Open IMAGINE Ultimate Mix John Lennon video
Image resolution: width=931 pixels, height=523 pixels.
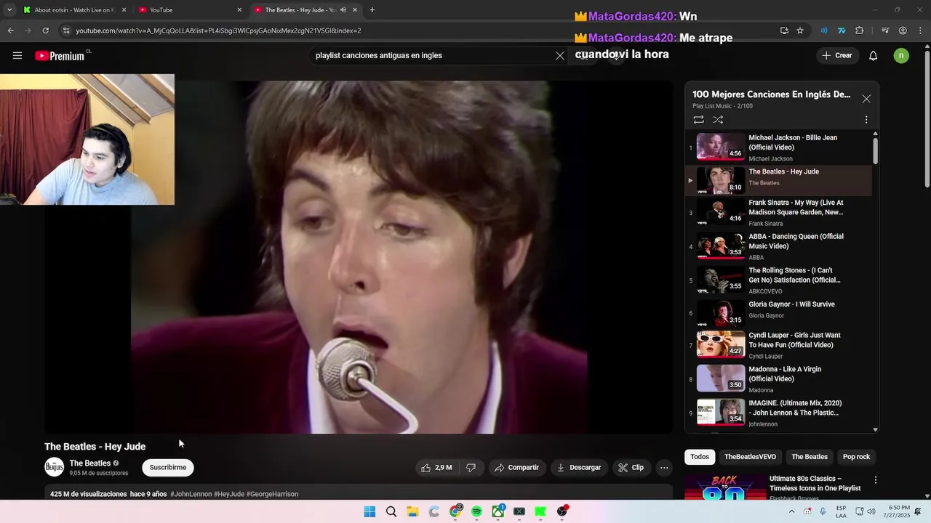(780, 413)
